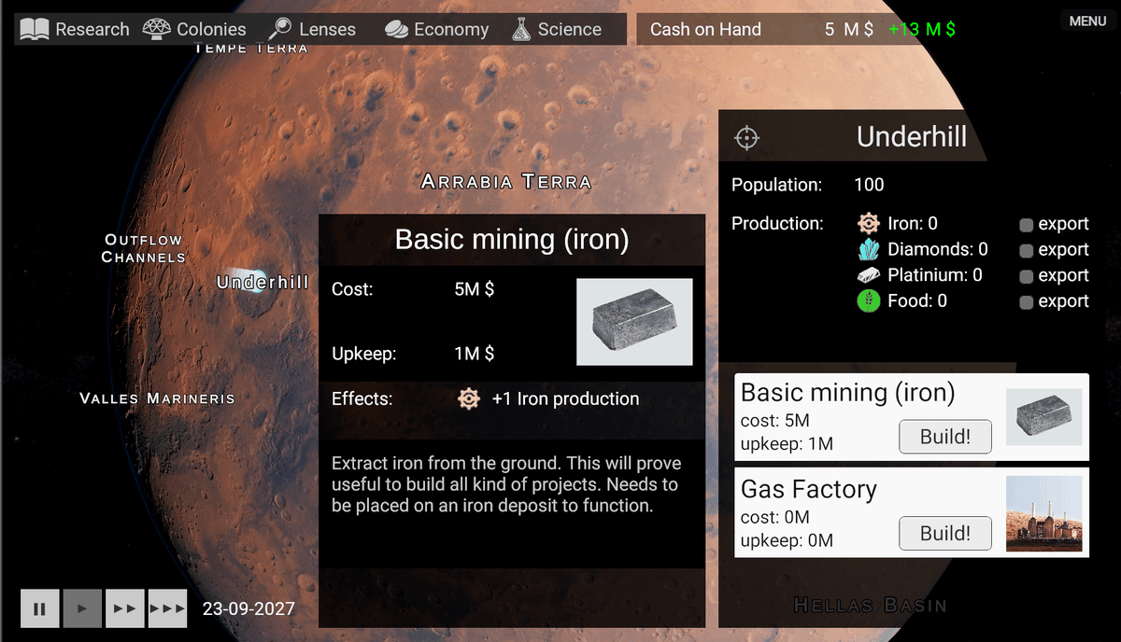1121x642 pixels.
Task: Click the Hellas Basin map label
Action: 871,605
